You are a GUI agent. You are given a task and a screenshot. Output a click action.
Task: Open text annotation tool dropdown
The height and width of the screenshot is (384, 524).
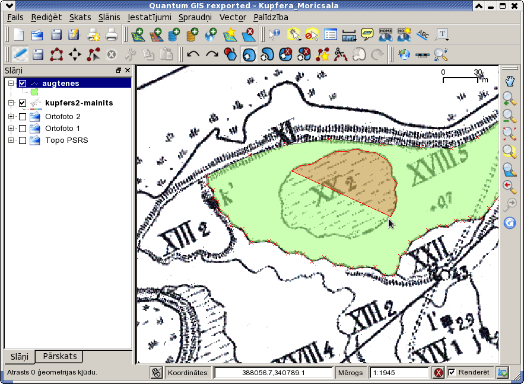pyautogui.click(x=447, y=40)
